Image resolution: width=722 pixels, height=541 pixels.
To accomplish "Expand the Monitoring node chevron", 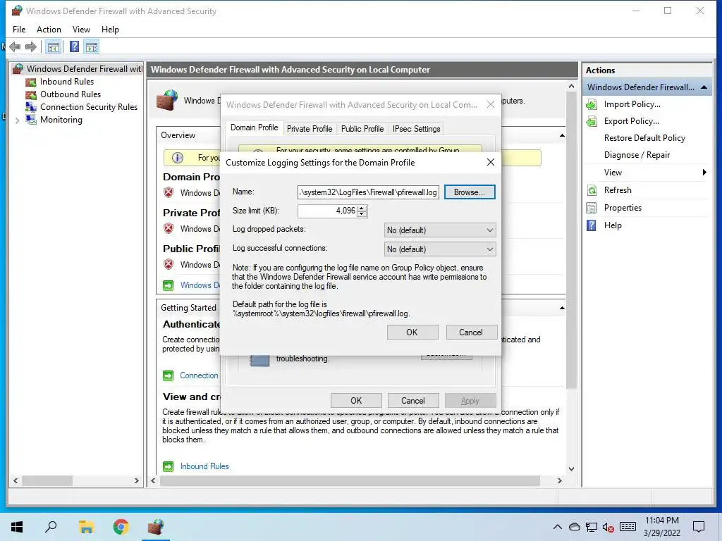I will [17, 120].
